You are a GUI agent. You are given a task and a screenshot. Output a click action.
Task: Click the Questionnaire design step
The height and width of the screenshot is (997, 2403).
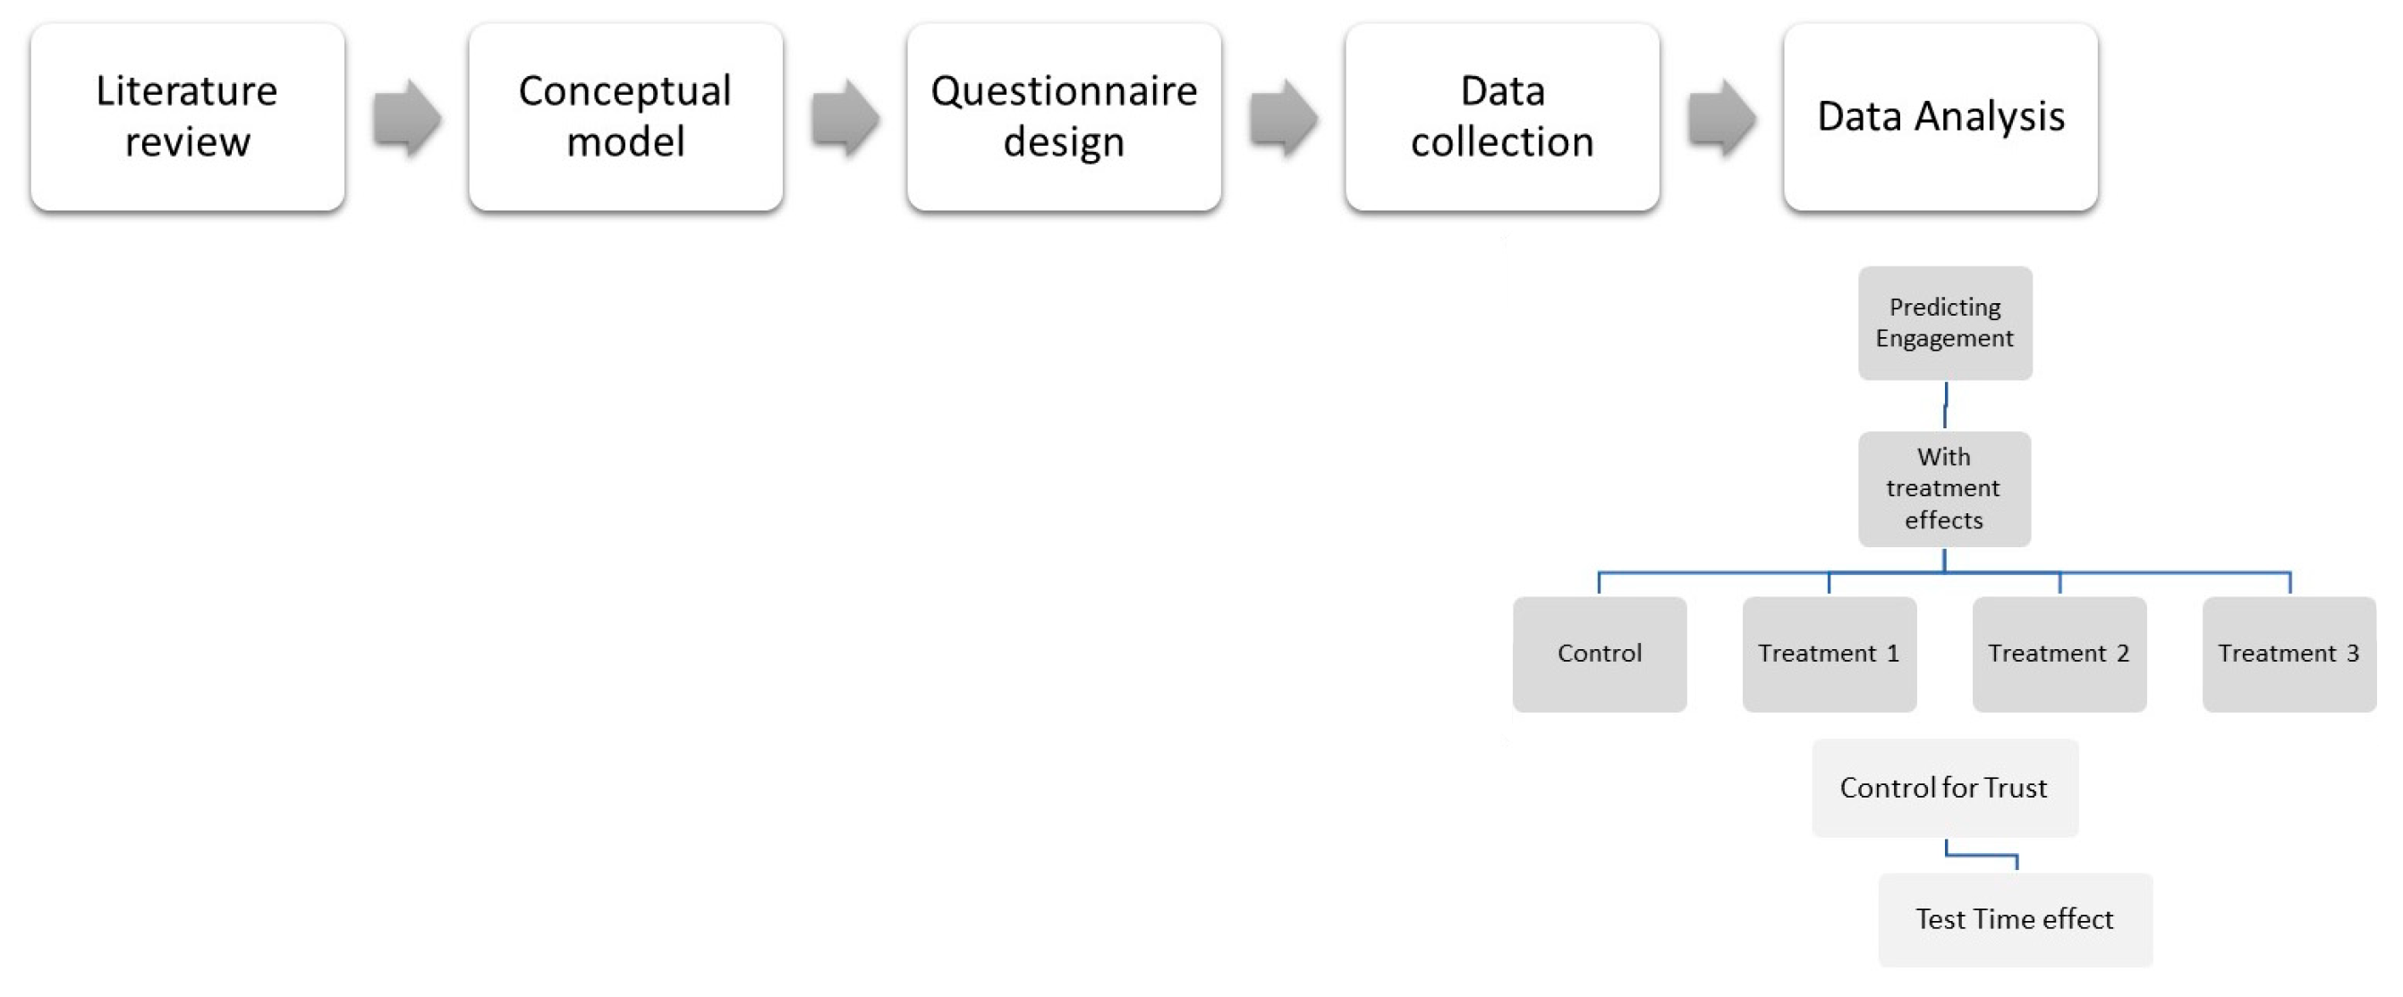tap(1064, 116)
